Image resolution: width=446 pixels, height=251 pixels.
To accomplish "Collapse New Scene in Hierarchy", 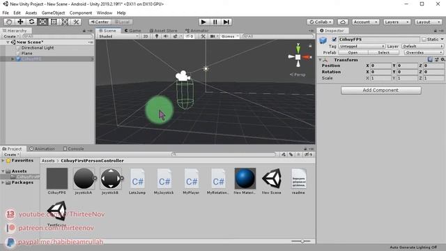I will [x=8, y=42].
